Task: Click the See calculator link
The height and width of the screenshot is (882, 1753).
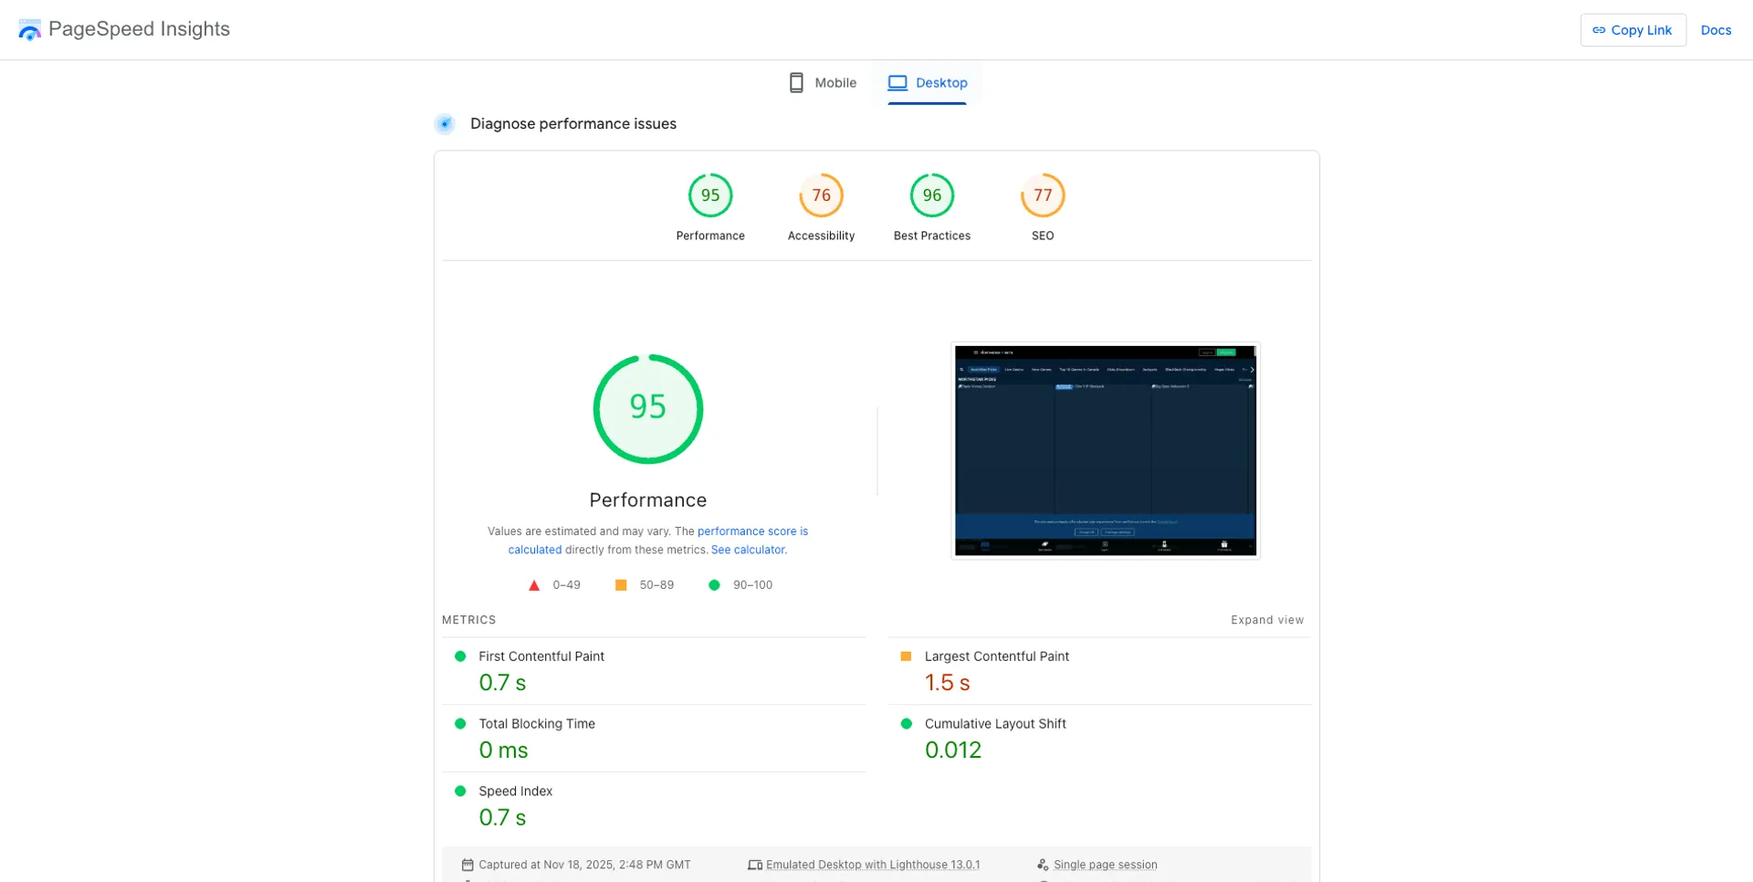Action: [x=747, y=550]
